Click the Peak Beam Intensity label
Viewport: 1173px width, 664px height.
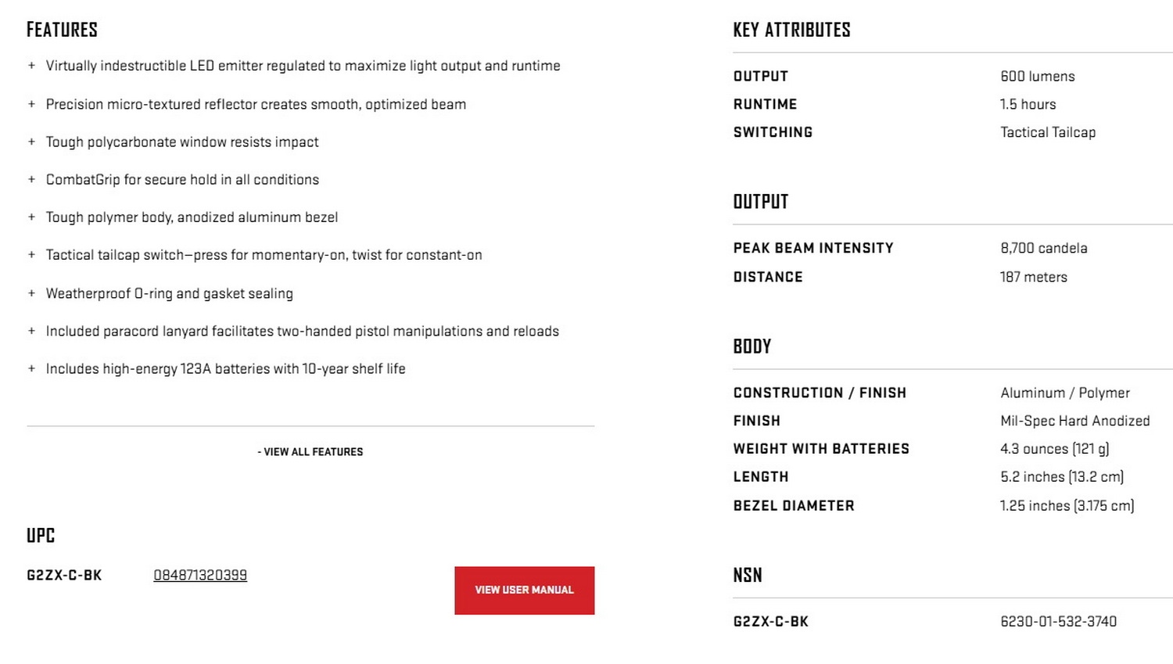tap(813, 248)
